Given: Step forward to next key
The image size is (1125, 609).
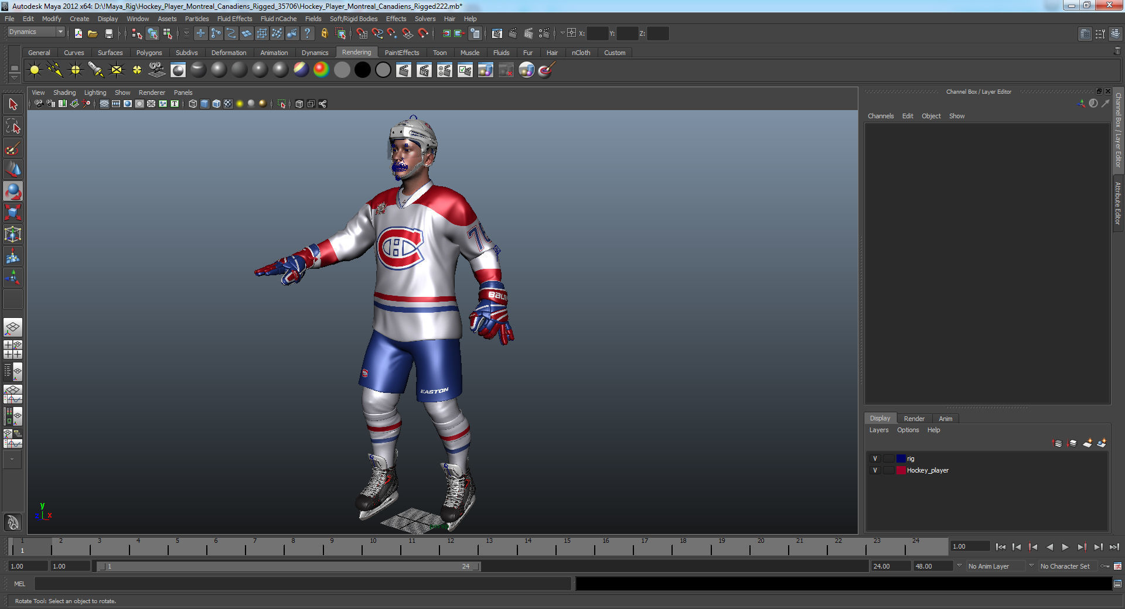Looking at the screenshot, I should coord(1082,547).
